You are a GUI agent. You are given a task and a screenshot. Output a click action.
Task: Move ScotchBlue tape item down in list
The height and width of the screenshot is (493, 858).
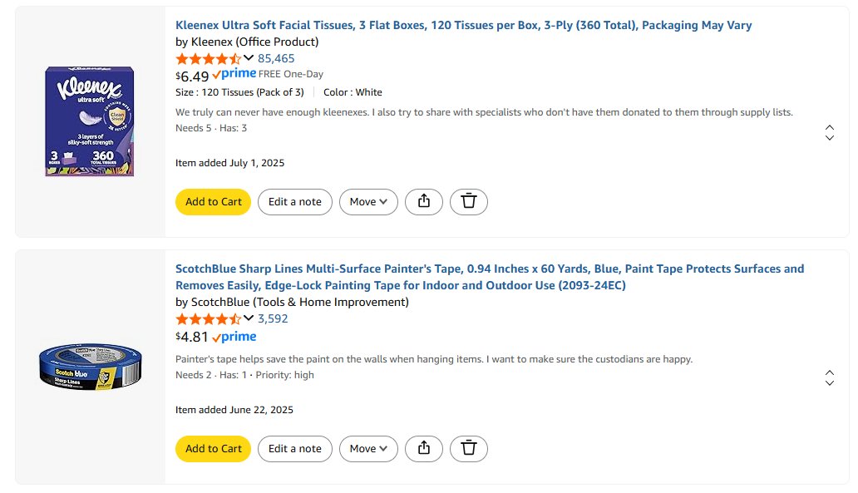coord(830,383)
